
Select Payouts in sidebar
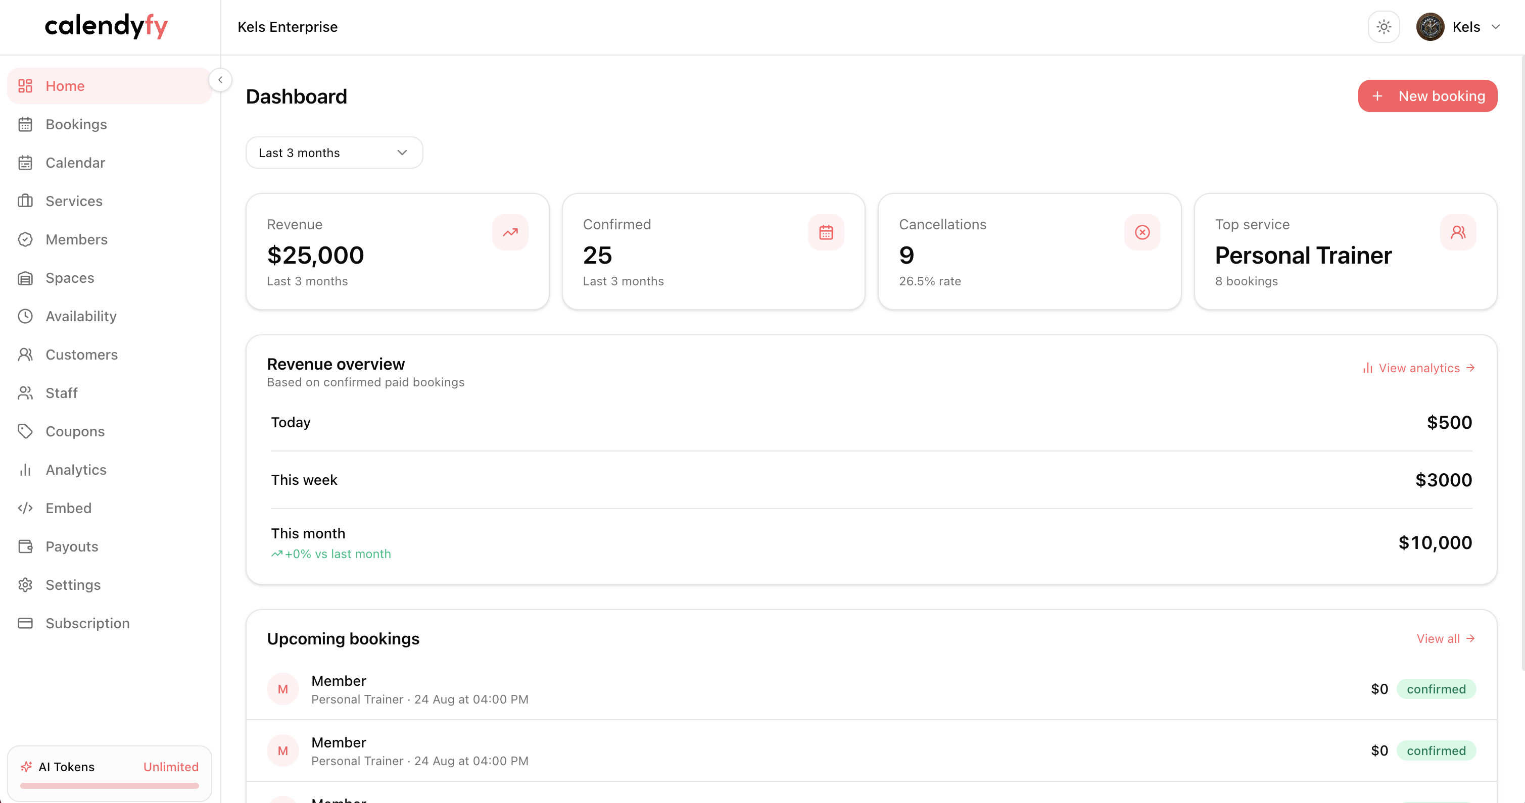(x=110, y=547)
